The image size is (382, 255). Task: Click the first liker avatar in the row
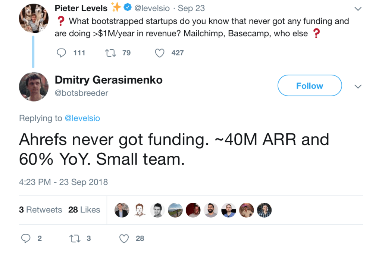pyautogui.click(x=122, y=210)
